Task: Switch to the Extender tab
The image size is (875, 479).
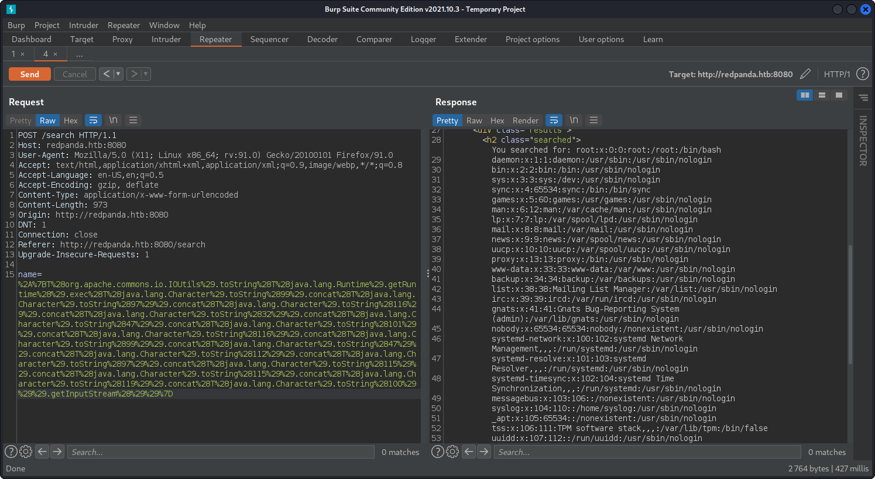Action: 471,39
